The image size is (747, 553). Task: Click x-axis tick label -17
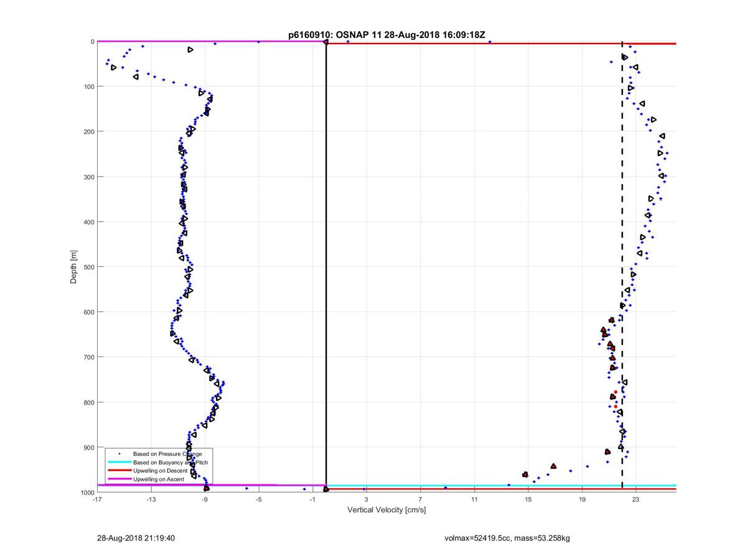coord(97,499)
